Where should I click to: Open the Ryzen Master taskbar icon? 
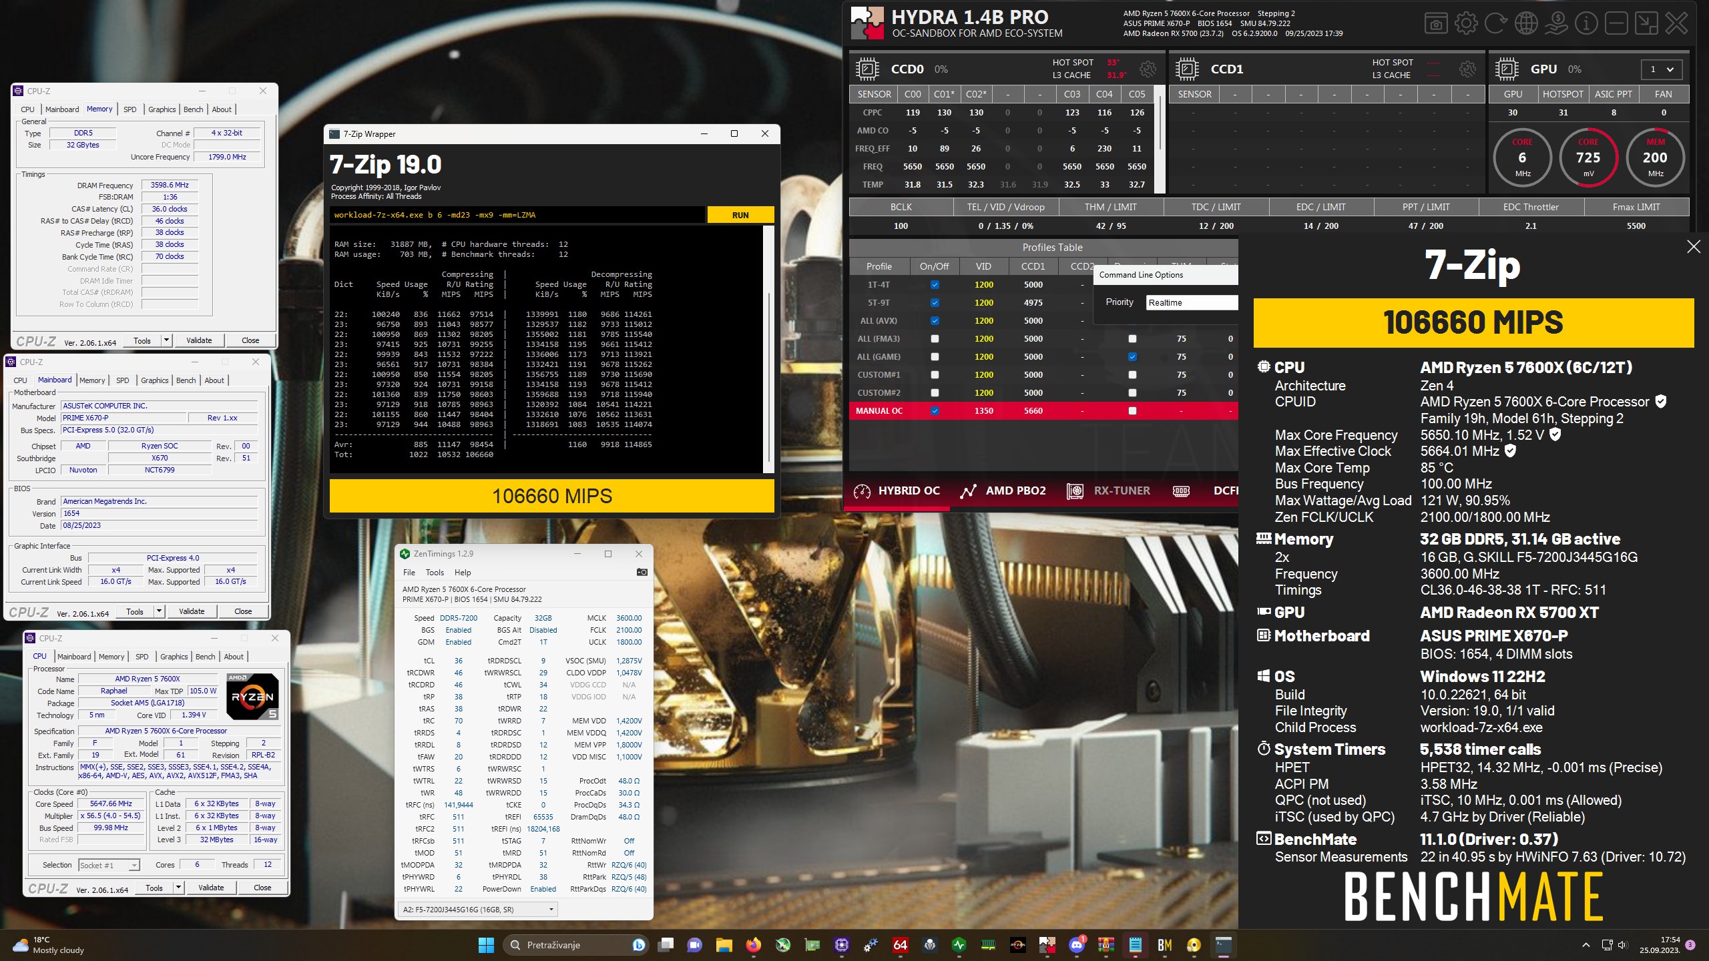point(1018,945)
